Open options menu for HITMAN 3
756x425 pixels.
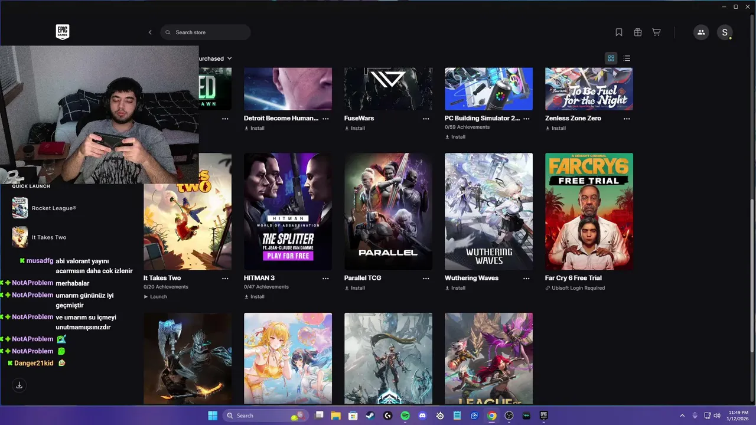click(325, 279)
